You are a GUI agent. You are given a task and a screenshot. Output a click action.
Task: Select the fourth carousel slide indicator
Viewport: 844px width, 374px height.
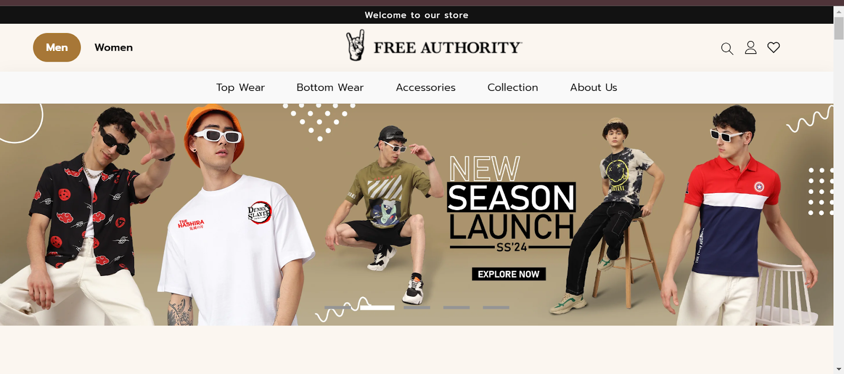pyautogui.click(x=456, y=307)
